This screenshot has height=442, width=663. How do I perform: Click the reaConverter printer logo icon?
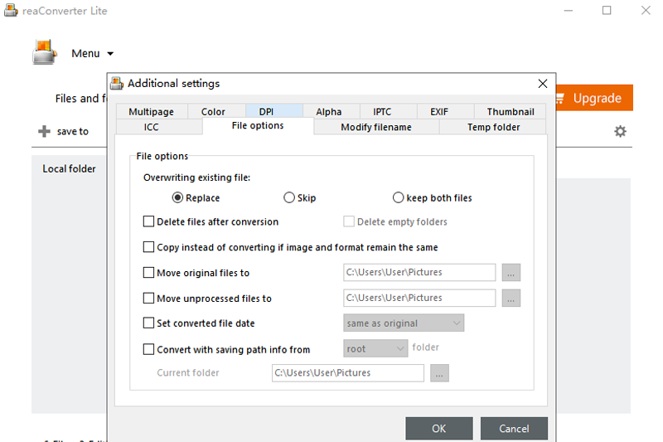click(x=45, y=52)
